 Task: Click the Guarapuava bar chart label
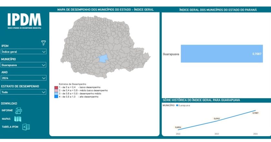pos(171,54)
